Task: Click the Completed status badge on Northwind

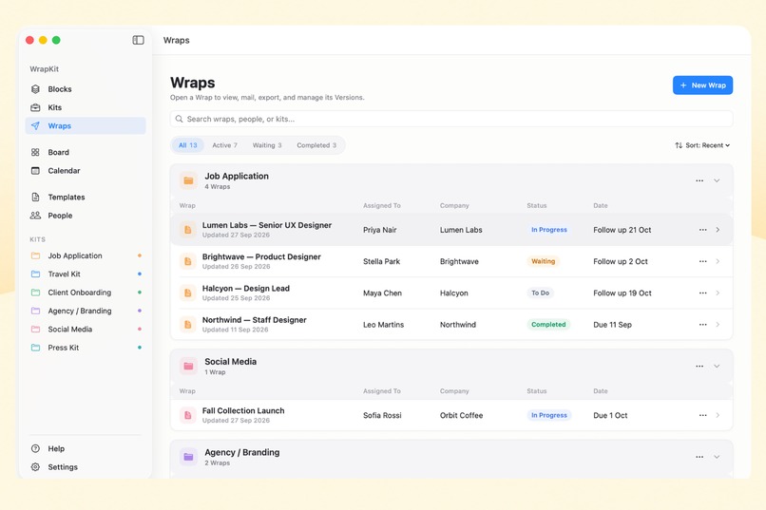Action: [x=548, y=325]
